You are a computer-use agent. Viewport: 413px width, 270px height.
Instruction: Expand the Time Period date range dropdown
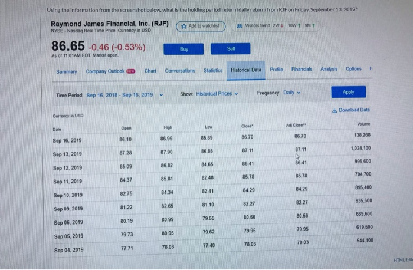124,95
